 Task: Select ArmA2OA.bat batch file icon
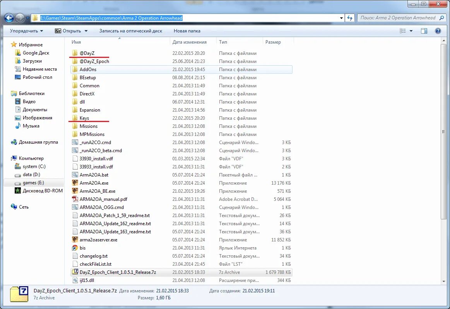[75, 175]
